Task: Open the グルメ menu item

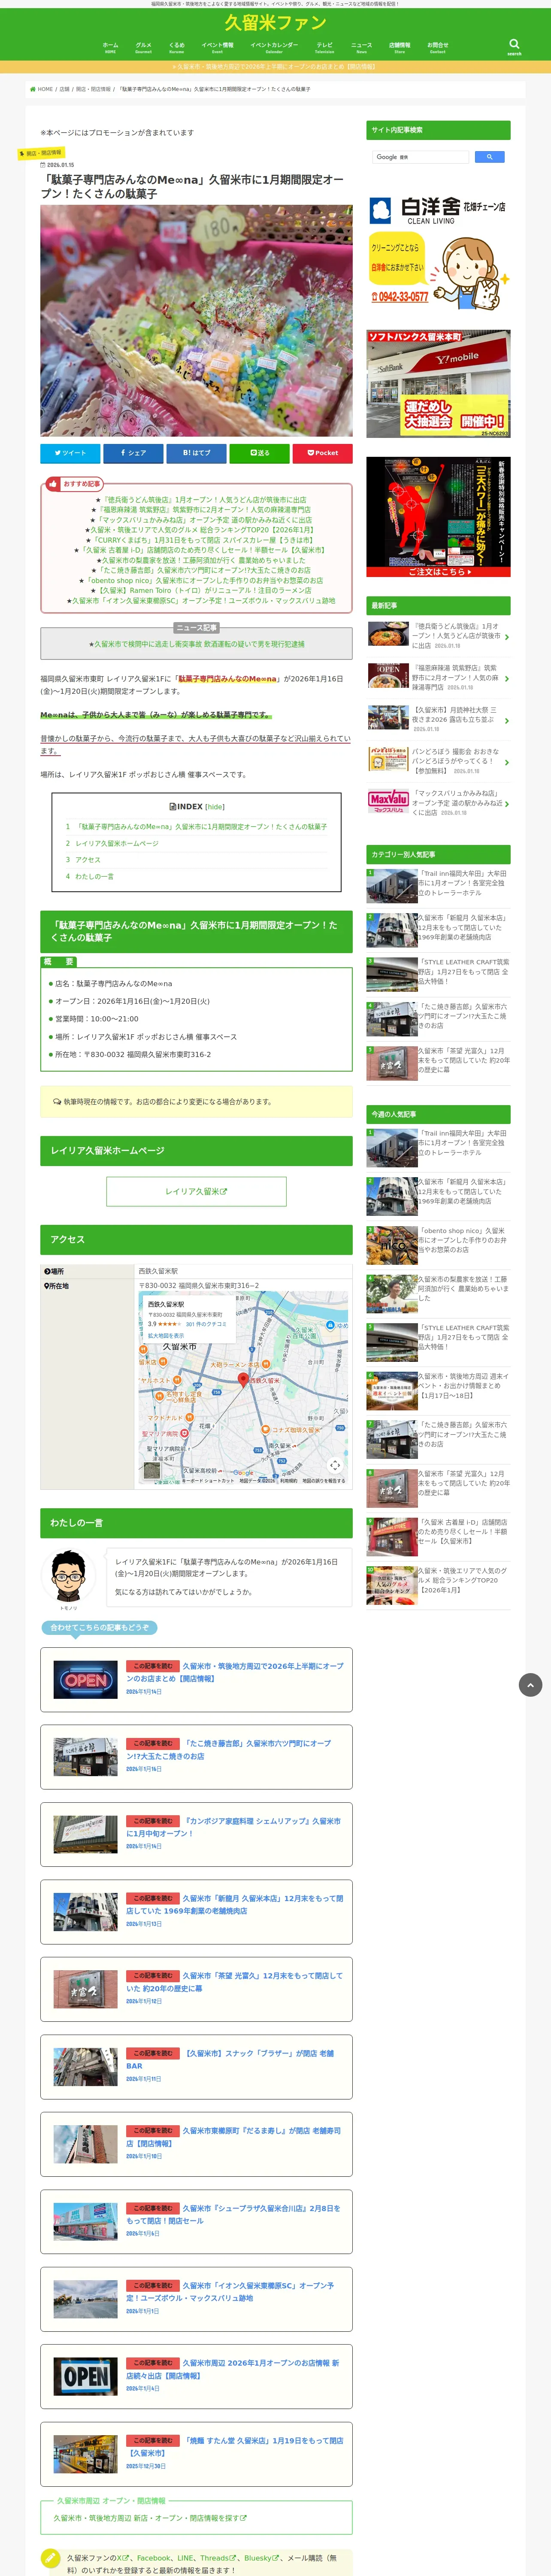Action: (x=143, y=47)
